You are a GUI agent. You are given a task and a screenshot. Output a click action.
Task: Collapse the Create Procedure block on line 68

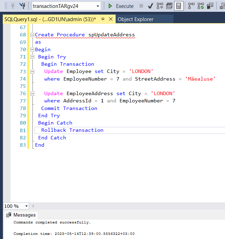point(32,35)
